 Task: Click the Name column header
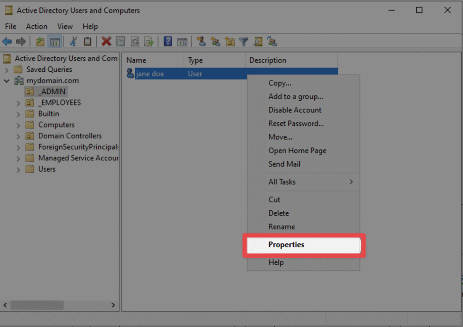(x=136, y=61)
